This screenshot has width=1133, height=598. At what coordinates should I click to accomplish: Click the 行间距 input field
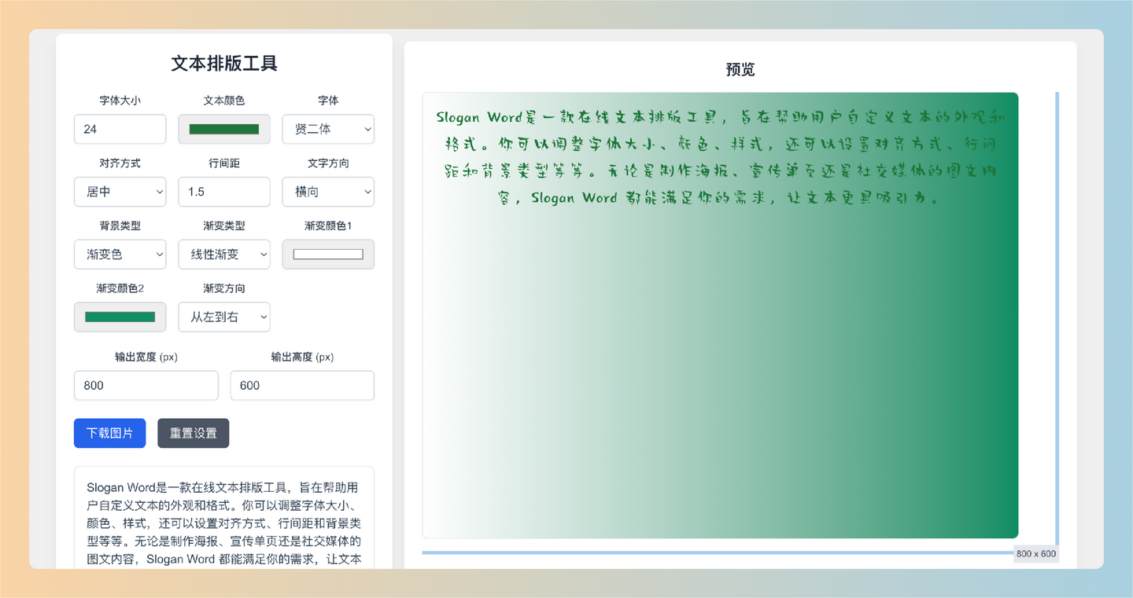click(224, 192)
